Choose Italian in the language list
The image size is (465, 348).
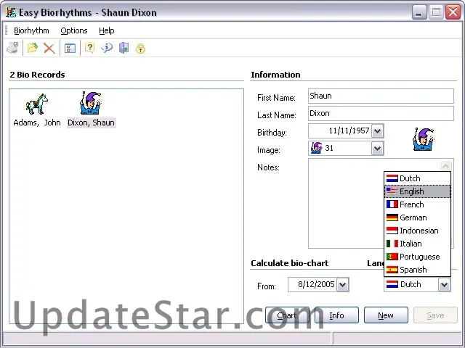[417, 244]
